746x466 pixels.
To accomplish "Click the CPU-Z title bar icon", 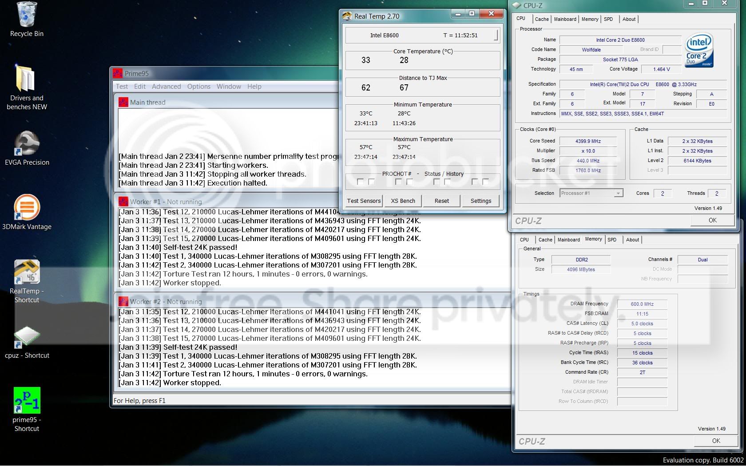I will [x=517, y=5].
